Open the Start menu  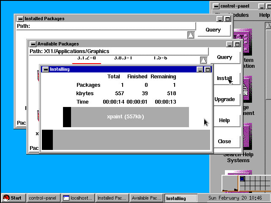[13, 198]
